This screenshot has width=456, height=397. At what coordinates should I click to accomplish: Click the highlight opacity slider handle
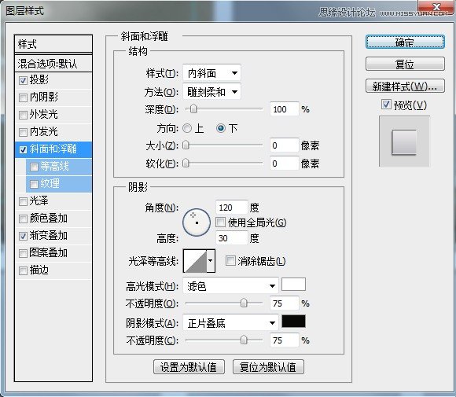click(244, 303)
